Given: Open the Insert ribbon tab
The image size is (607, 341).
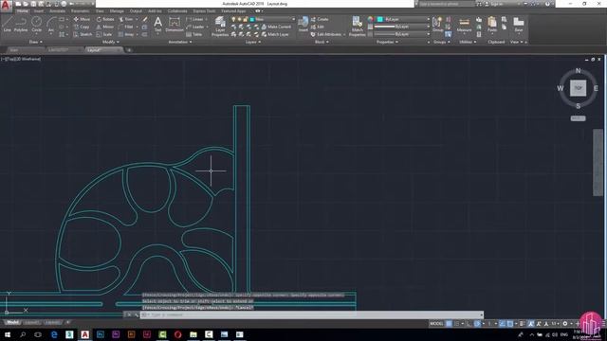Looking at the screenshot, I should pyautogui.click(x=39, y=11).
